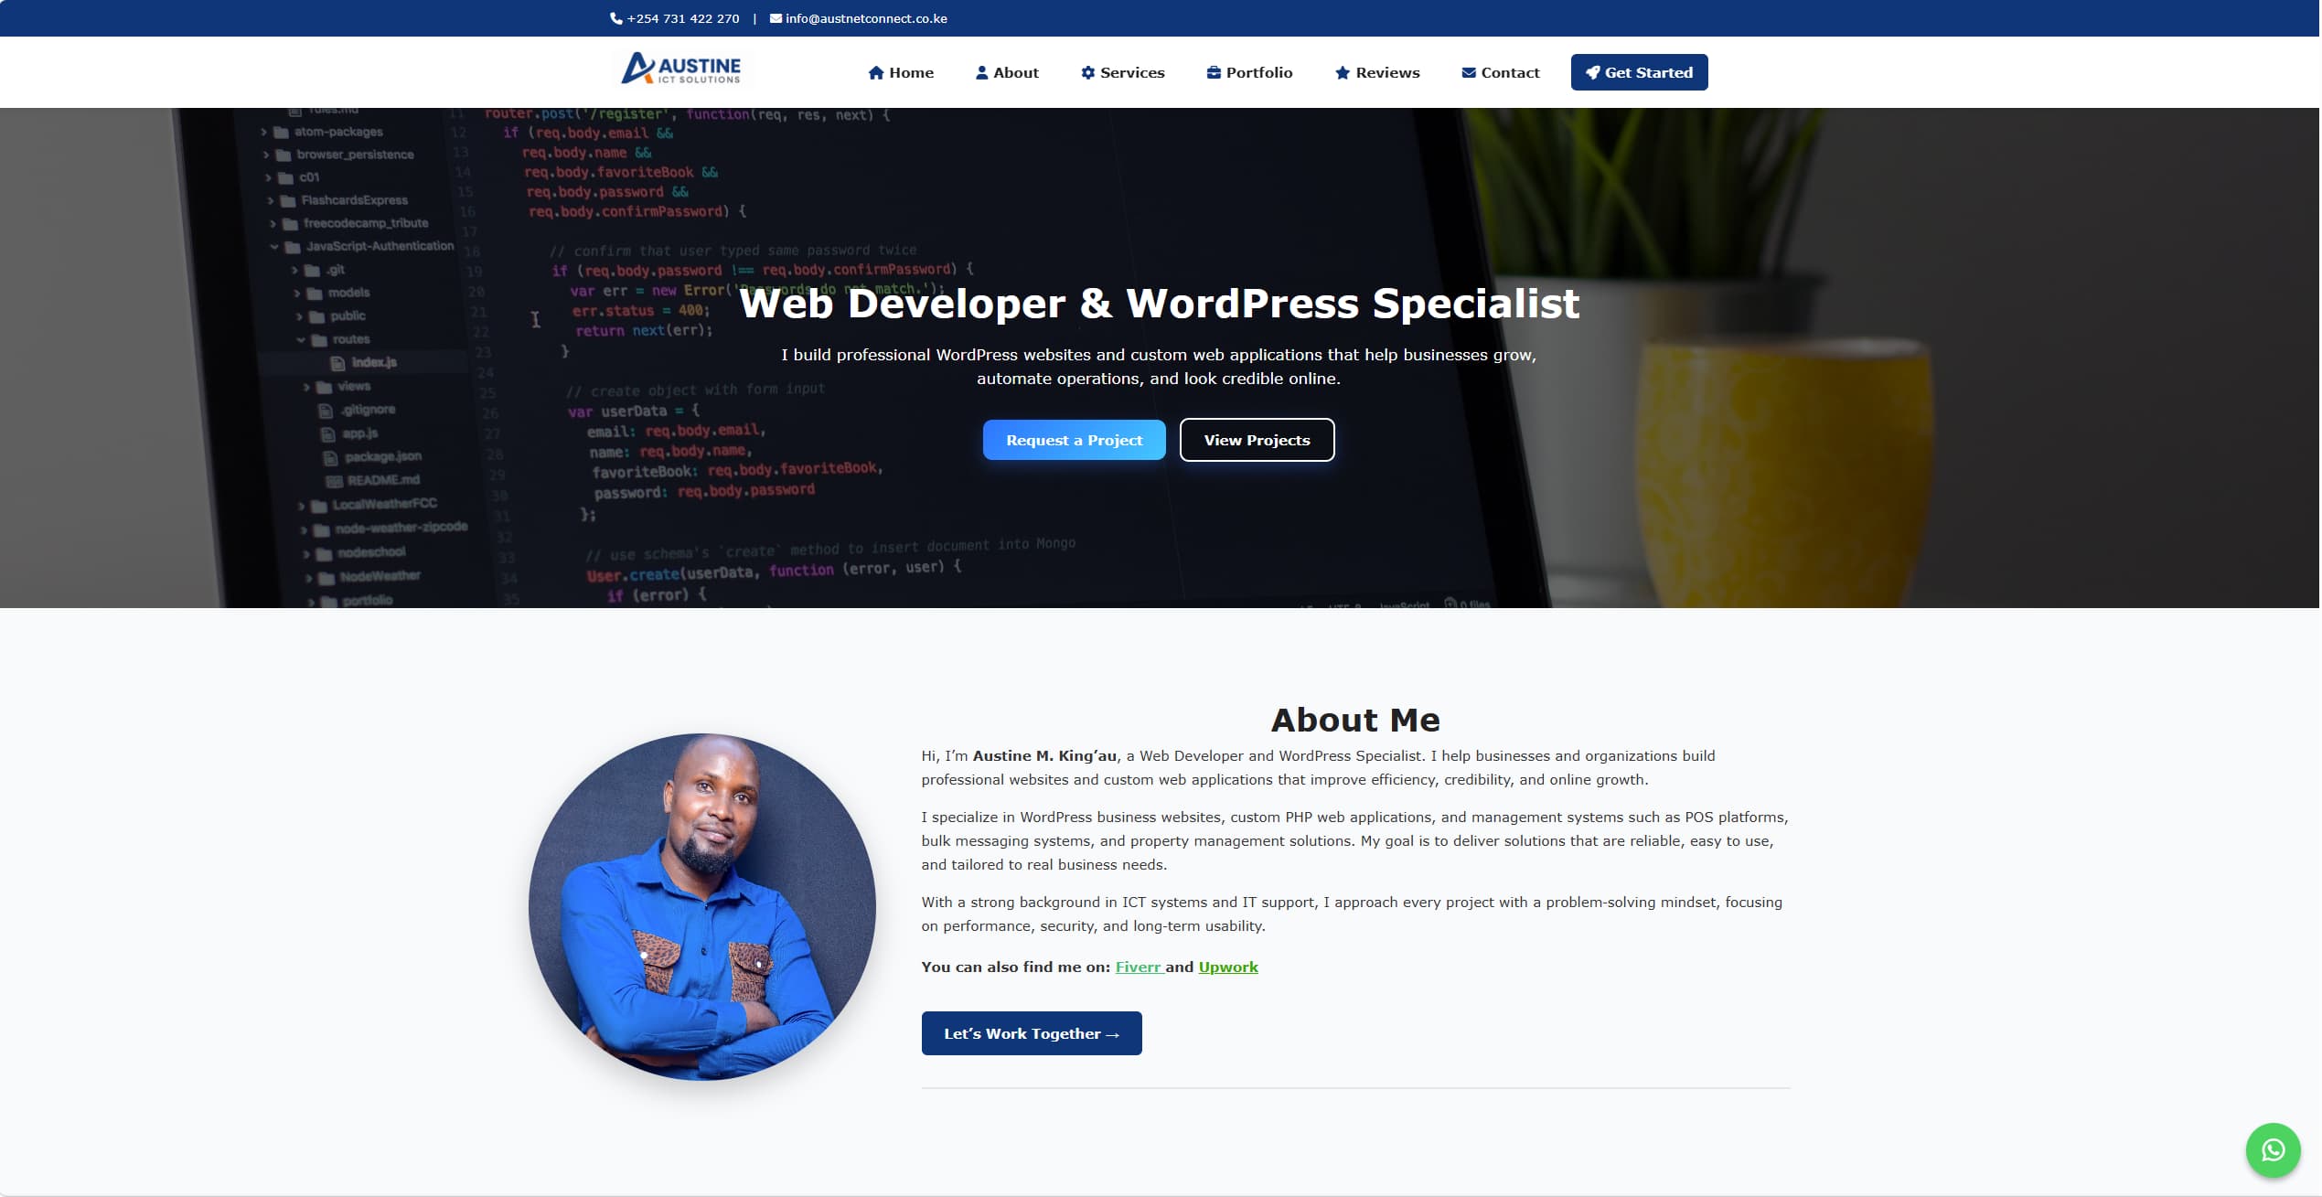Viewport: 2322px width, 1197px height.
Task: Click the person icon next to About
Action: click(982, 72)
